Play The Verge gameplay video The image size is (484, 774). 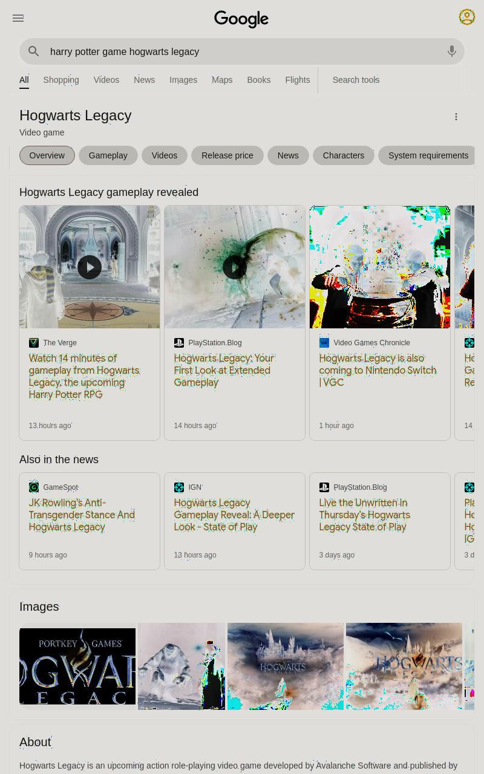(90, 267)
